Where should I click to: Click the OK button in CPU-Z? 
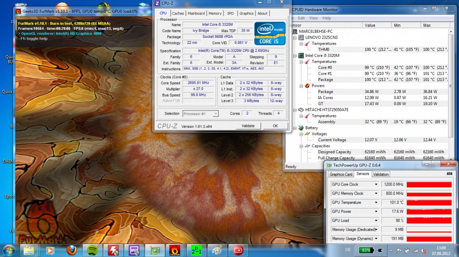[x=275, y=126]
